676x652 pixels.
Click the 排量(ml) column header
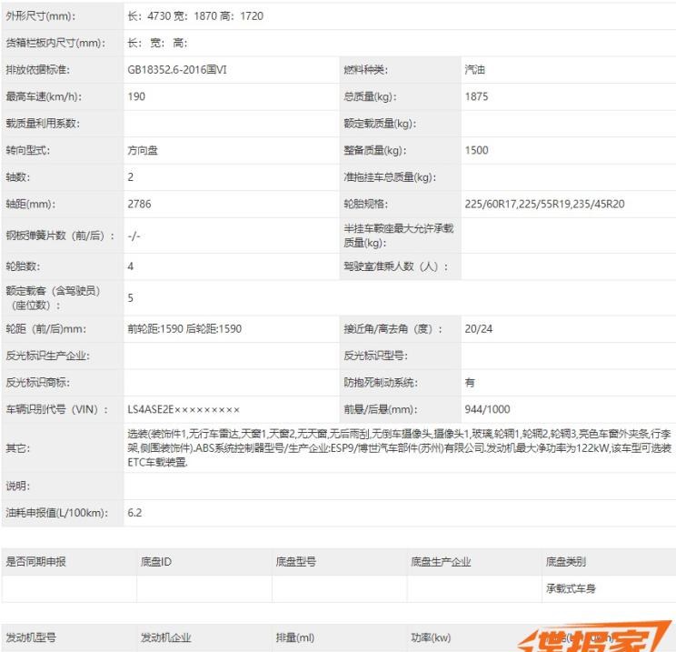point(295,637)
